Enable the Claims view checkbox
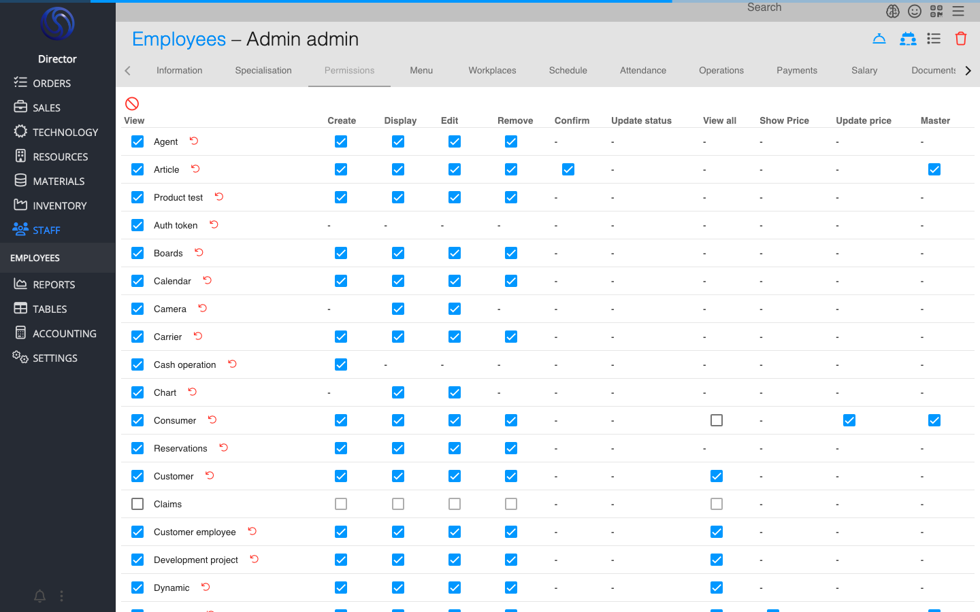 point(137,504)
